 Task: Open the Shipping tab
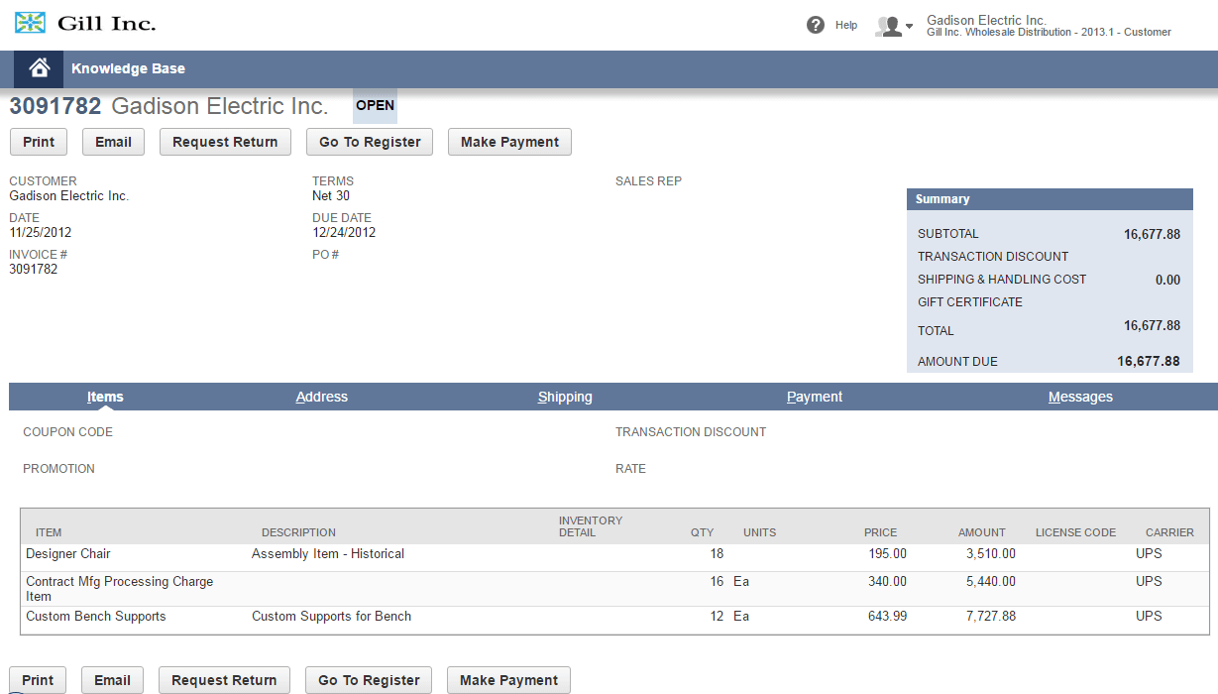coord(565,396)
